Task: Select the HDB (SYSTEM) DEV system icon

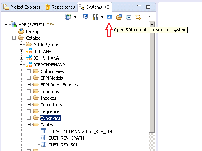Action: [x=14, y=24]
